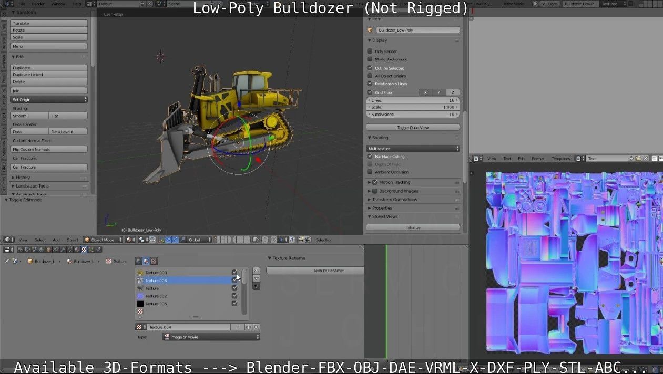Enable All Object Origins checkbox

(x=370, y=76)
